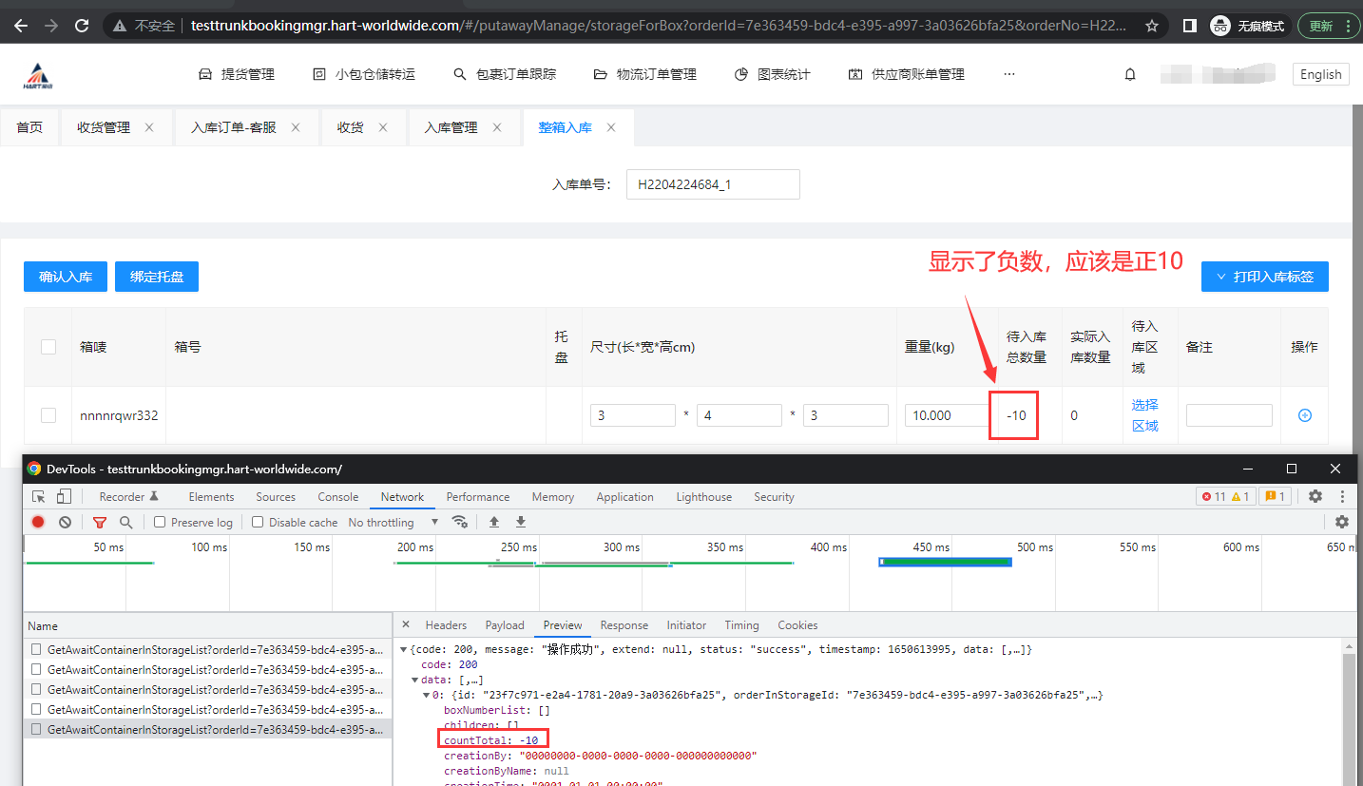Bookmark this page with the star icon
1363x786 pixels.
(x=1152, y=26)
